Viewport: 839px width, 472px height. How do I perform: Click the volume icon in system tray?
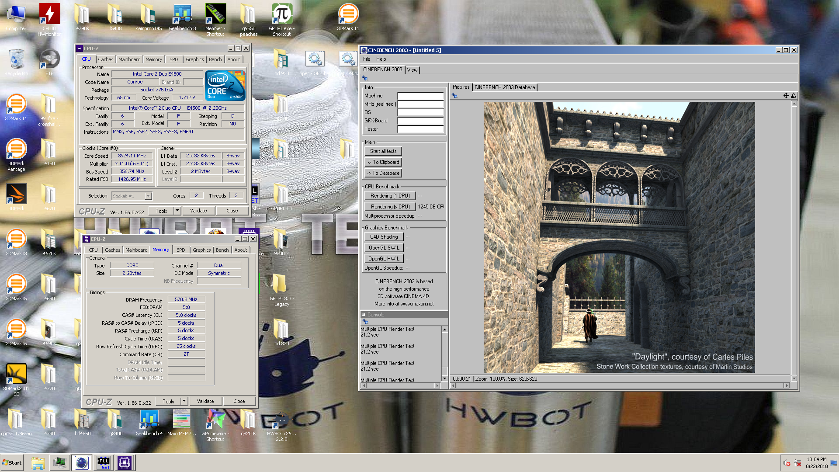point(787,463)
